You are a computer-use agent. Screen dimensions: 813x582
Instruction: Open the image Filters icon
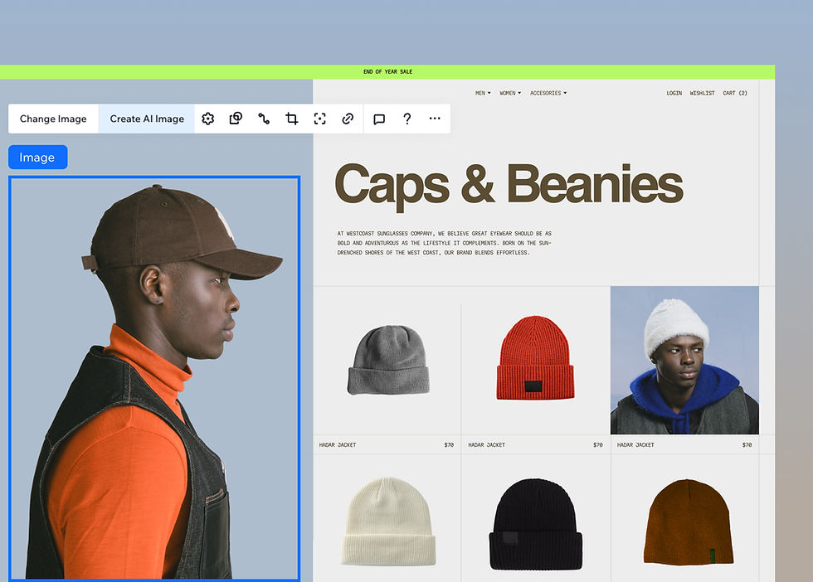click(236, 119)
